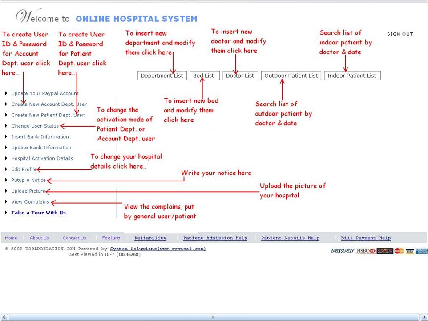Click the arrow beside Update Bank Information
Image resolution: width=428 pixels, height=321 pixels.
pyautogui.click(x=6, y=148)
